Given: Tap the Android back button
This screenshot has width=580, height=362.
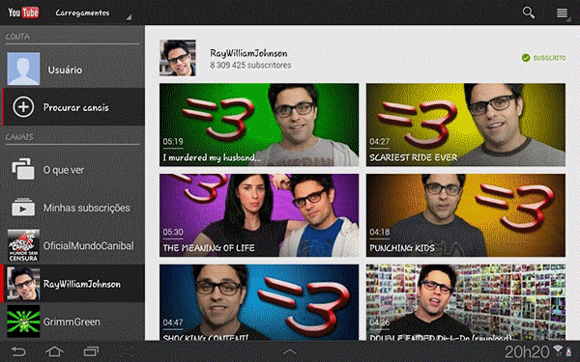Looking at the screenshot, I should [x=18, y=351].
